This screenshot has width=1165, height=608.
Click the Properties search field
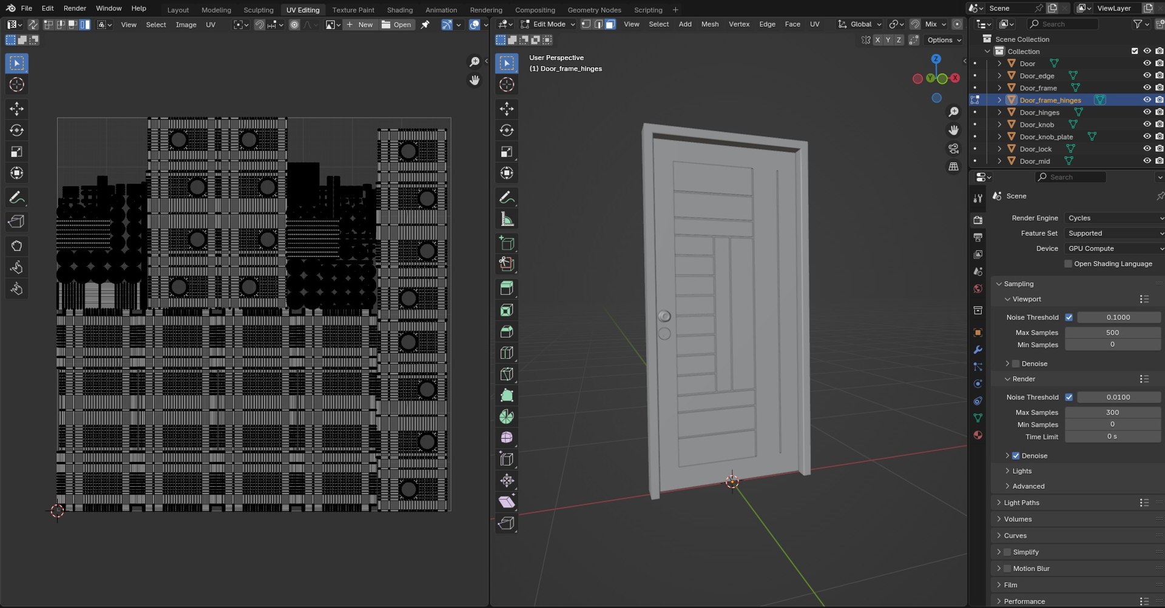tap(1071, 177)
